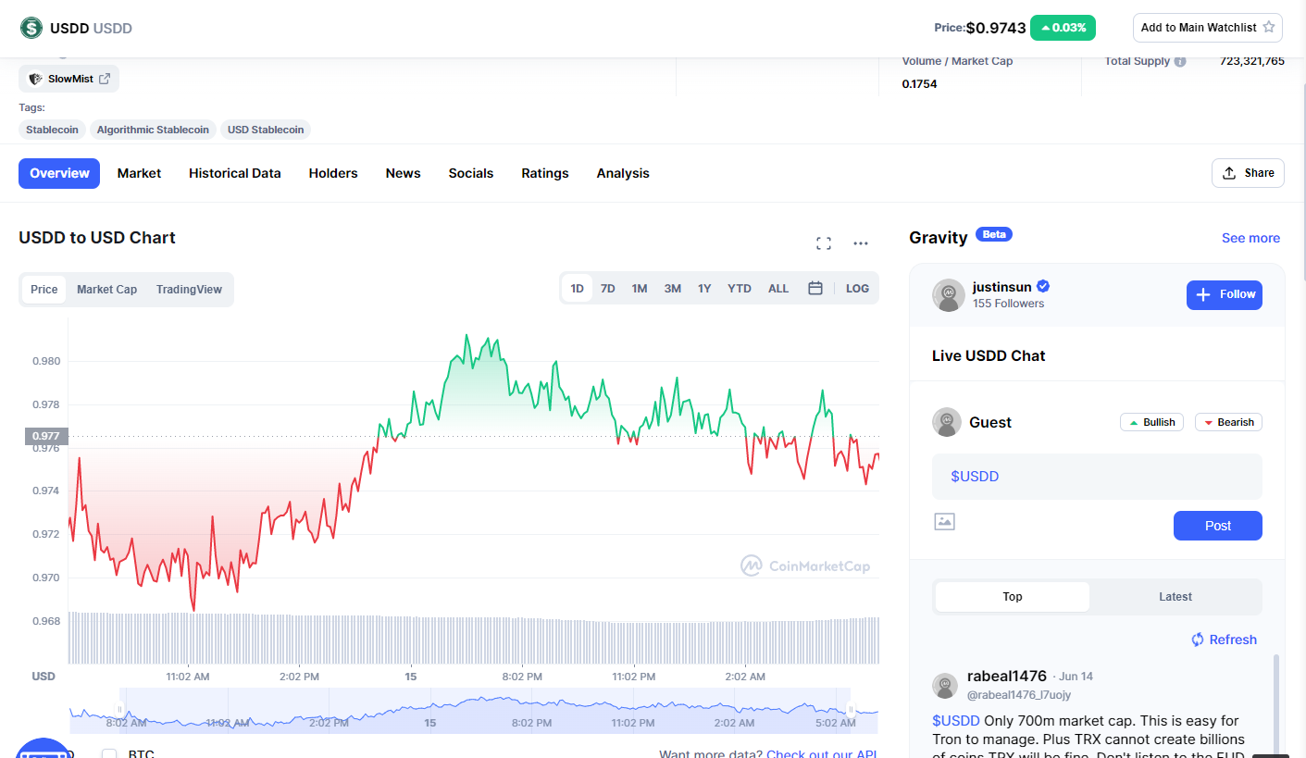Click the 0.03% price change badge
This screenshot has width=1306, height=758.
1063,27
